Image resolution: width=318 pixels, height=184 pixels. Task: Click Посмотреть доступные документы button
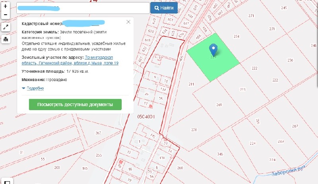[x=75, y=105]
